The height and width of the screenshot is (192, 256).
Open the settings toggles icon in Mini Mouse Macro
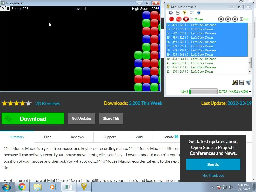point(178,13)
